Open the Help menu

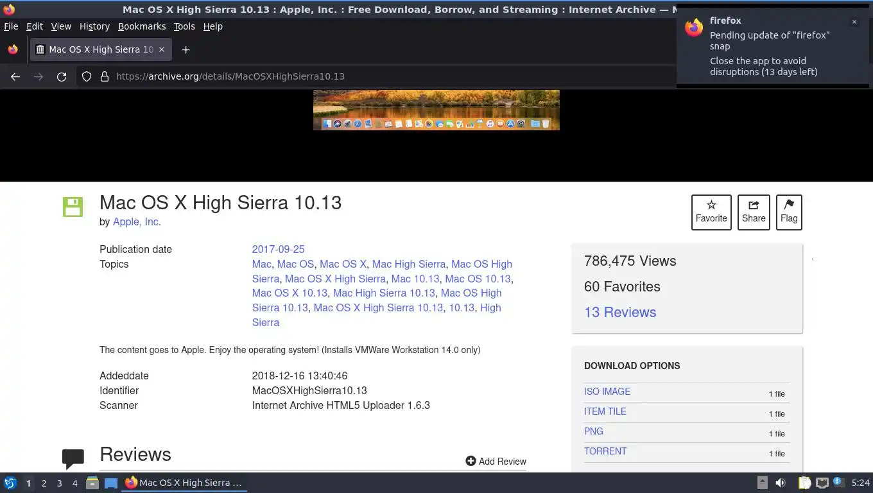coord(213,26)
